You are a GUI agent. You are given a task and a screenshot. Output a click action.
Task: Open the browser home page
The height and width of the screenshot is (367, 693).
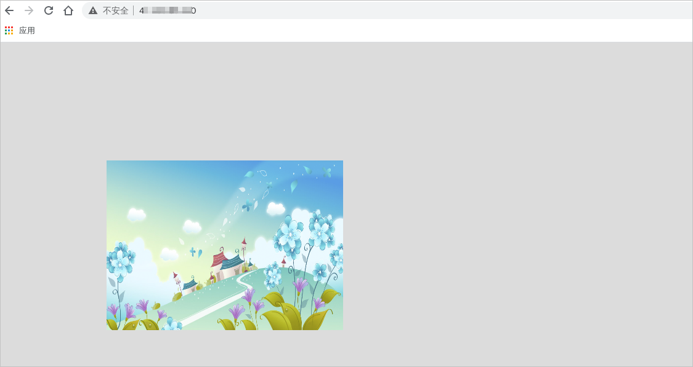[x=68, y=10]
